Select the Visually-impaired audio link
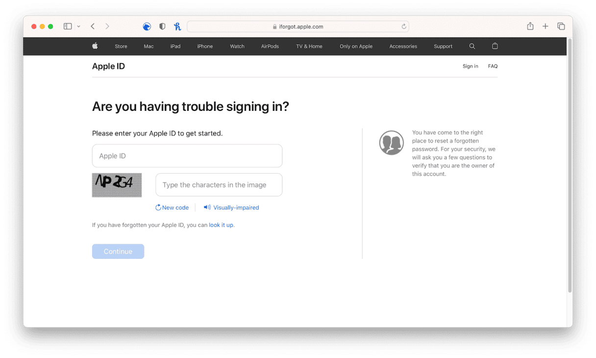596x358 pixels. coord(236,207)
